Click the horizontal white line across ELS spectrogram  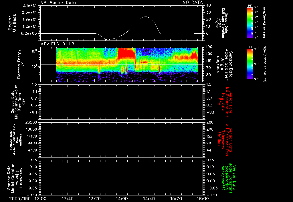tap(121, 64)
